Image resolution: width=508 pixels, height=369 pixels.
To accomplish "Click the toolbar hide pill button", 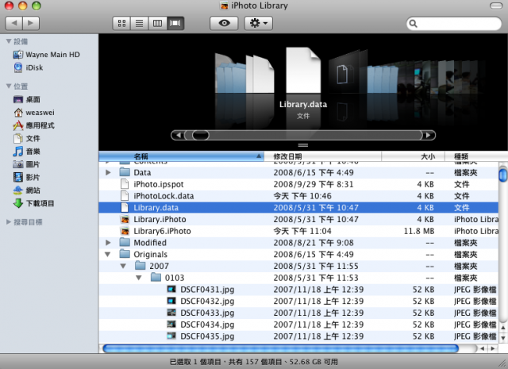I will point(495,6).
